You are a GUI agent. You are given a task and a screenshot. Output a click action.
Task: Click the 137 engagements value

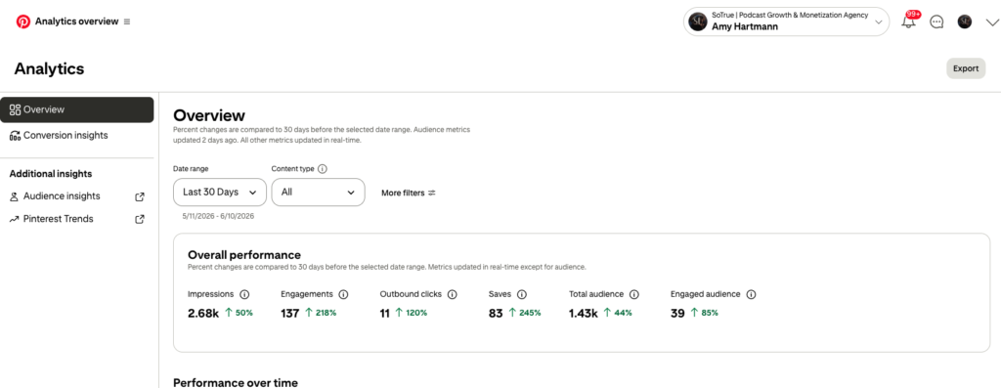click(289, 314)
